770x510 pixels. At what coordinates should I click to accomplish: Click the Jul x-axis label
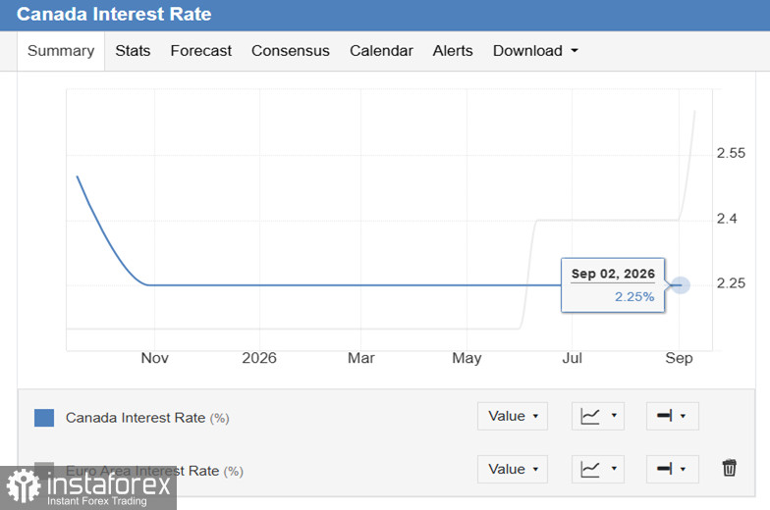tap(572, 358)
